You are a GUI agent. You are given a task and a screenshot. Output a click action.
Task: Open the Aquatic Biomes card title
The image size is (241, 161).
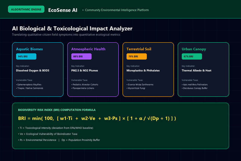tap(29, 49)
